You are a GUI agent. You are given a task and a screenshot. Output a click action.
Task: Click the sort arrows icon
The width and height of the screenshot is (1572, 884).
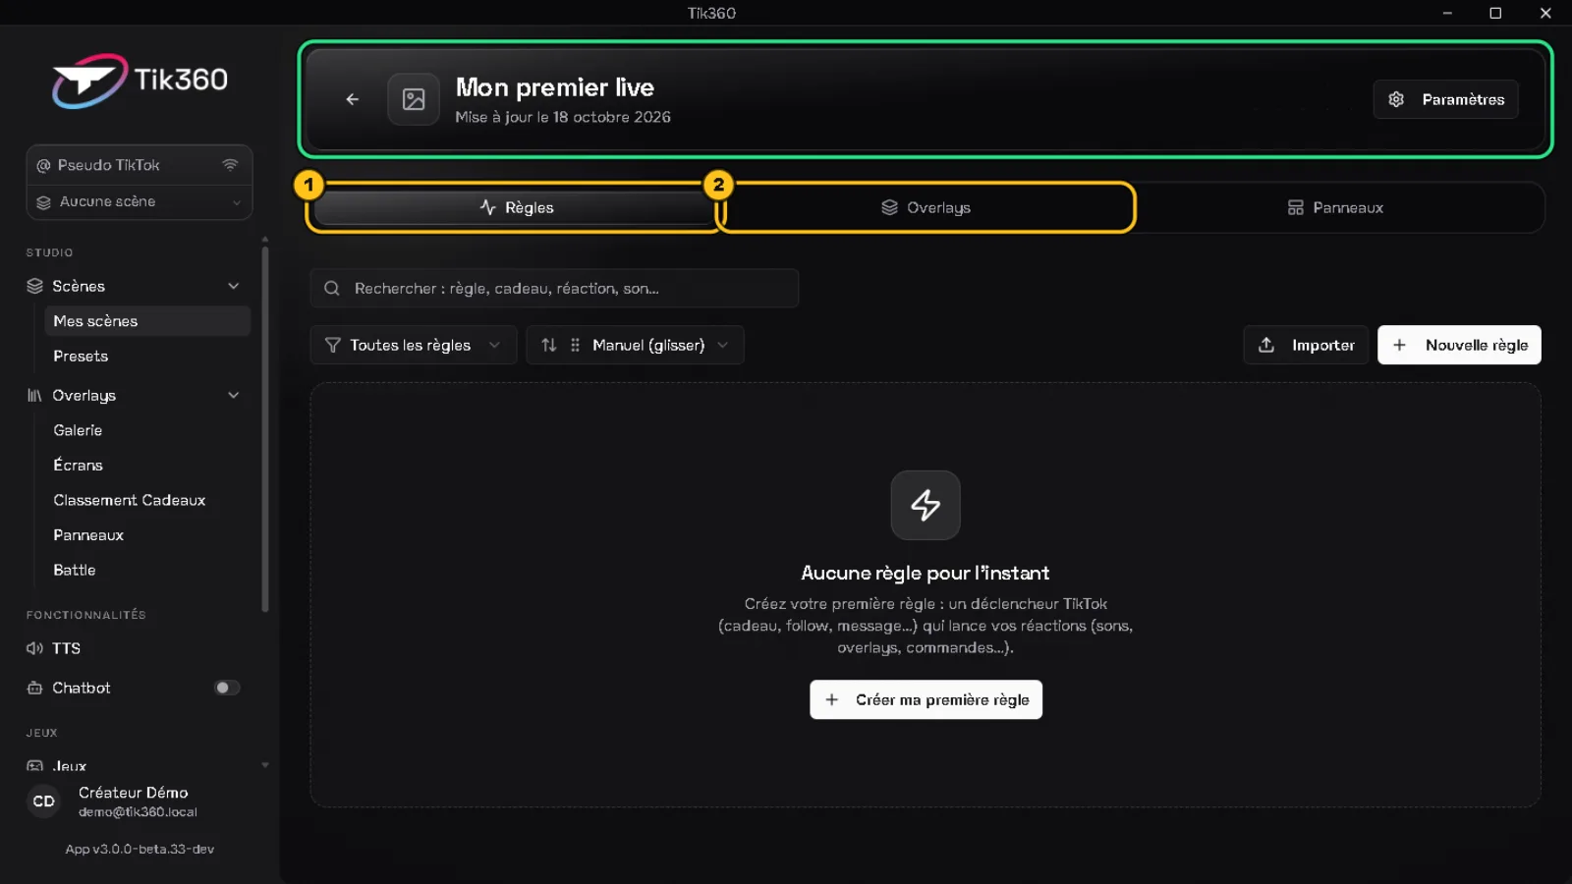[549, 345]
